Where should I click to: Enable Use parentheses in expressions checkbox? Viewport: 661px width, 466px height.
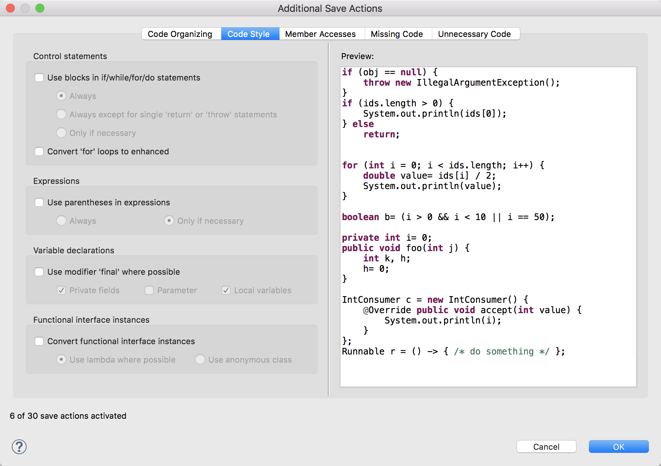[39, 203]
